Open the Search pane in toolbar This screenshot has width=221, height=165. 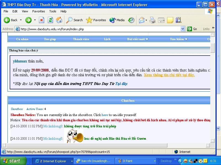pyautogui.click(x=75, y=20)
